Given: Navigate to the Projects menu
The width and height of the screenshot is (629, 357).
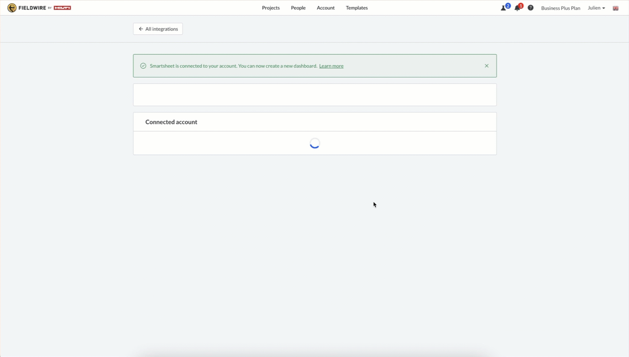Looking at the screenshot, I should (270, 8).
